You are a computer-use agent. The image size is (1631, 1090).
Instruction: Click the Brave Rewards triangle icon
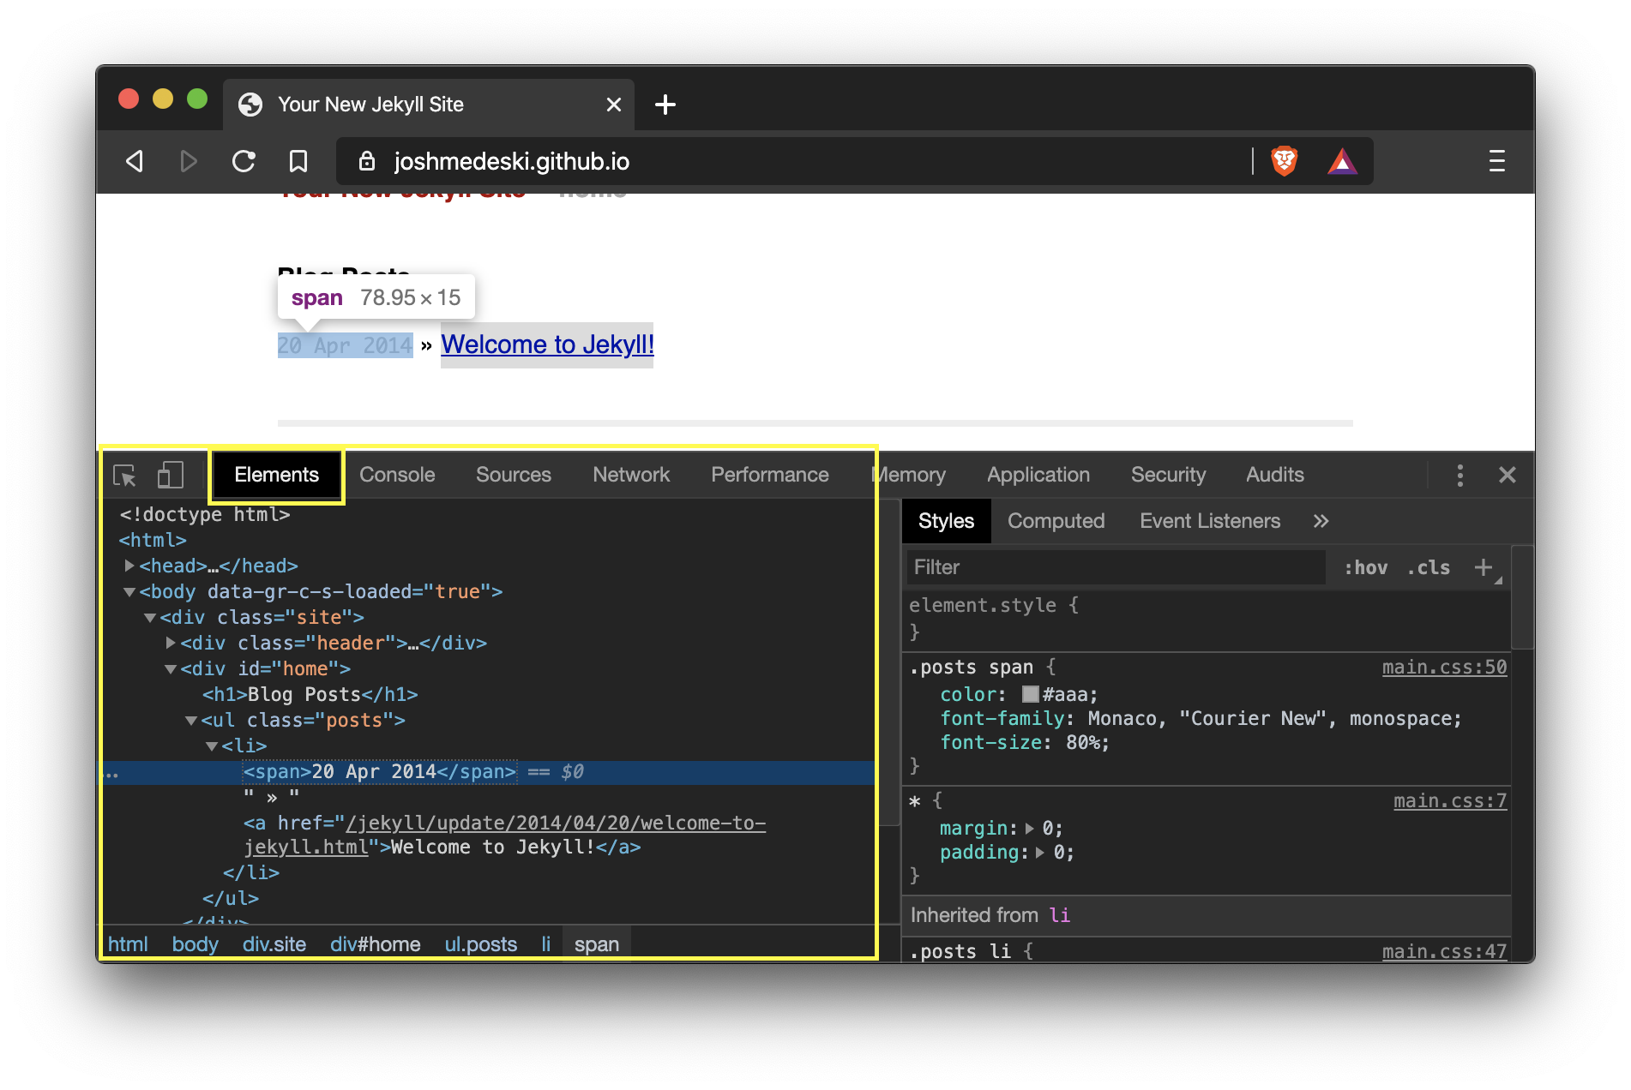tap(1342, 161)
